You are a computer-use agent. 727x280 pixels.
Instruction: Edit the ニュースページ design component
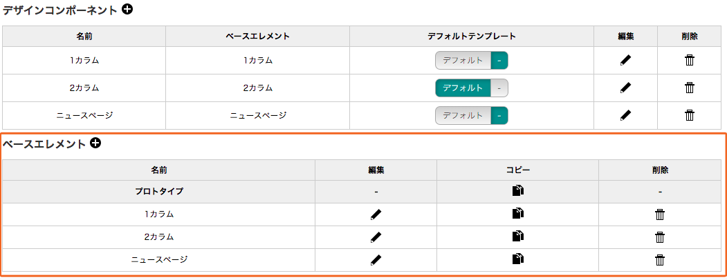(625, 115)
